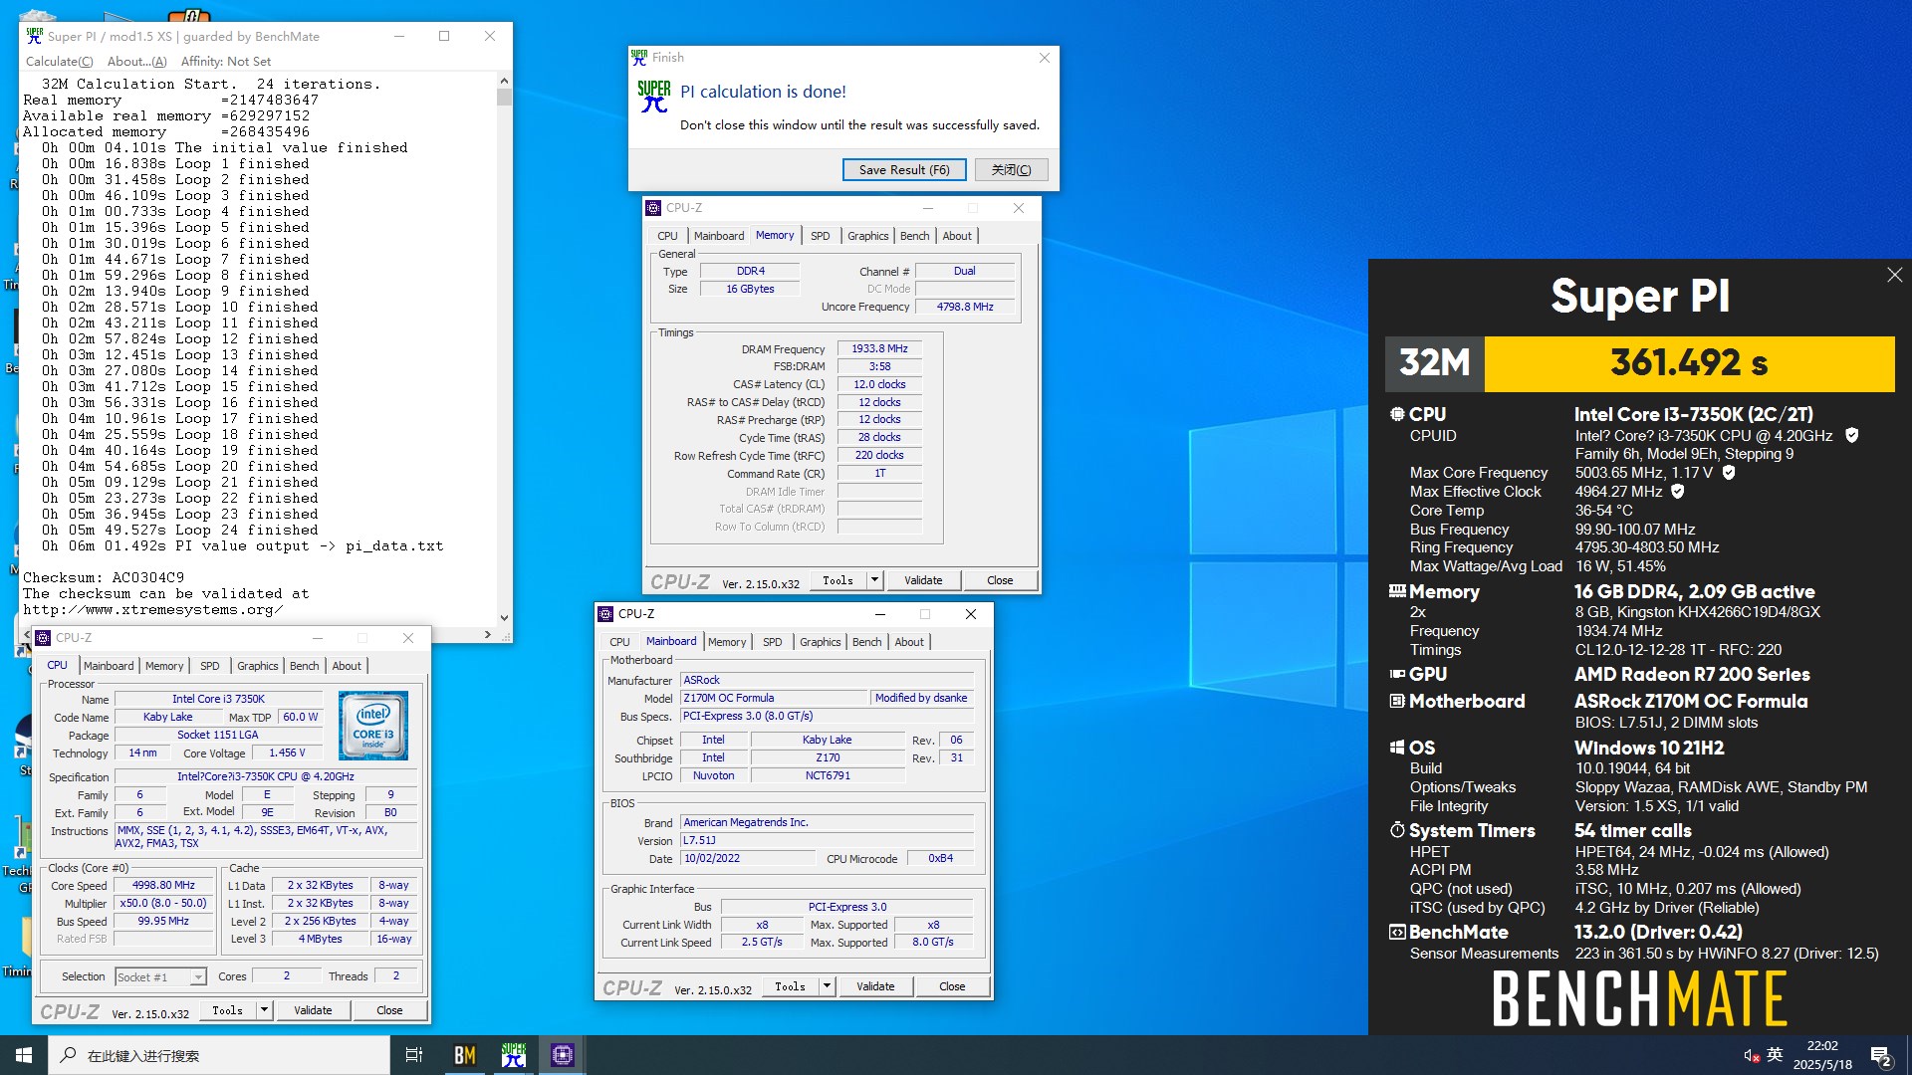Open the Tools dropdown arrow in Mainboard CPU-Z

click(x=827, y=986)
